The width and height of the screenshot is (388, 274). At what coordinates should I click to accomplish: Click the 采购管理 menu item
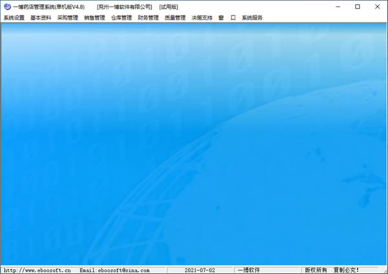[x=67, y=18]
